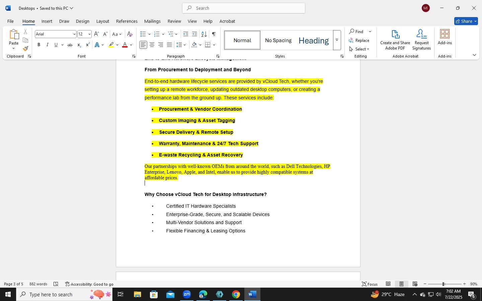Open the Design tab

click(83, 21)
